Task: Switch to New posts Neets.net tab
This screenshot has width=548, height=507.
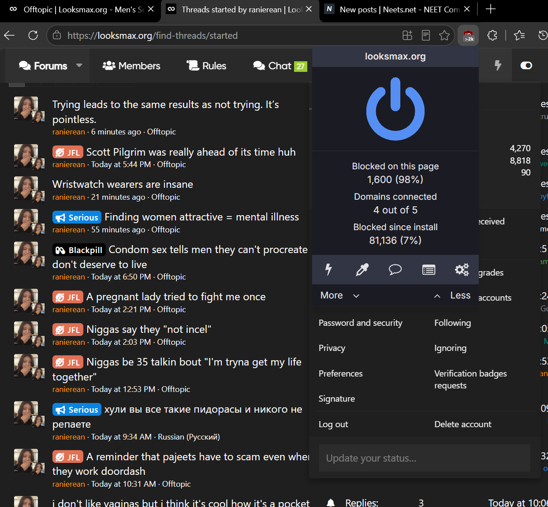Action: point(398,9)
